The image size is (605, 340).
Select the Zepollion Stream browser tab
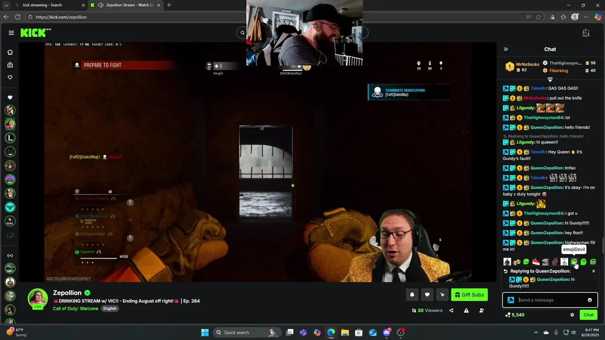coord(125,5)
